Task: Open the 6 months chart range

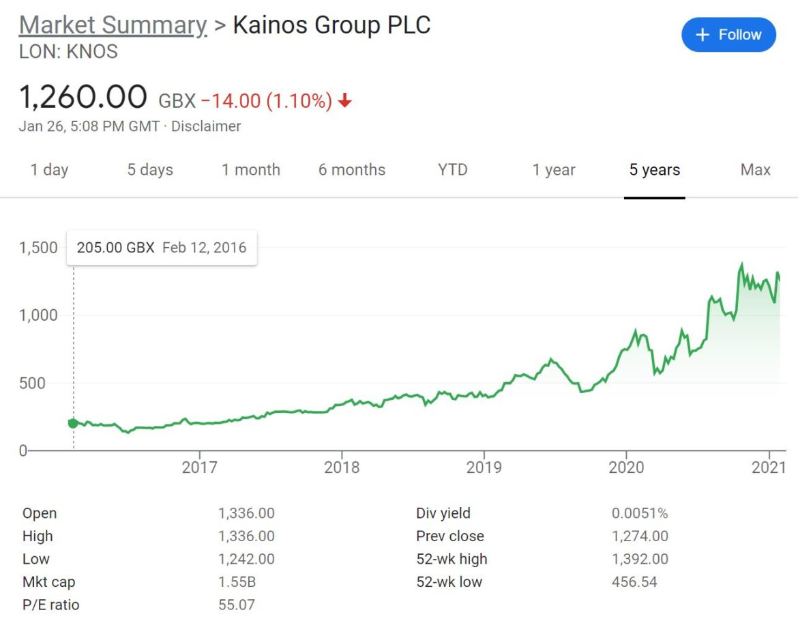Action: coord(351,170)
